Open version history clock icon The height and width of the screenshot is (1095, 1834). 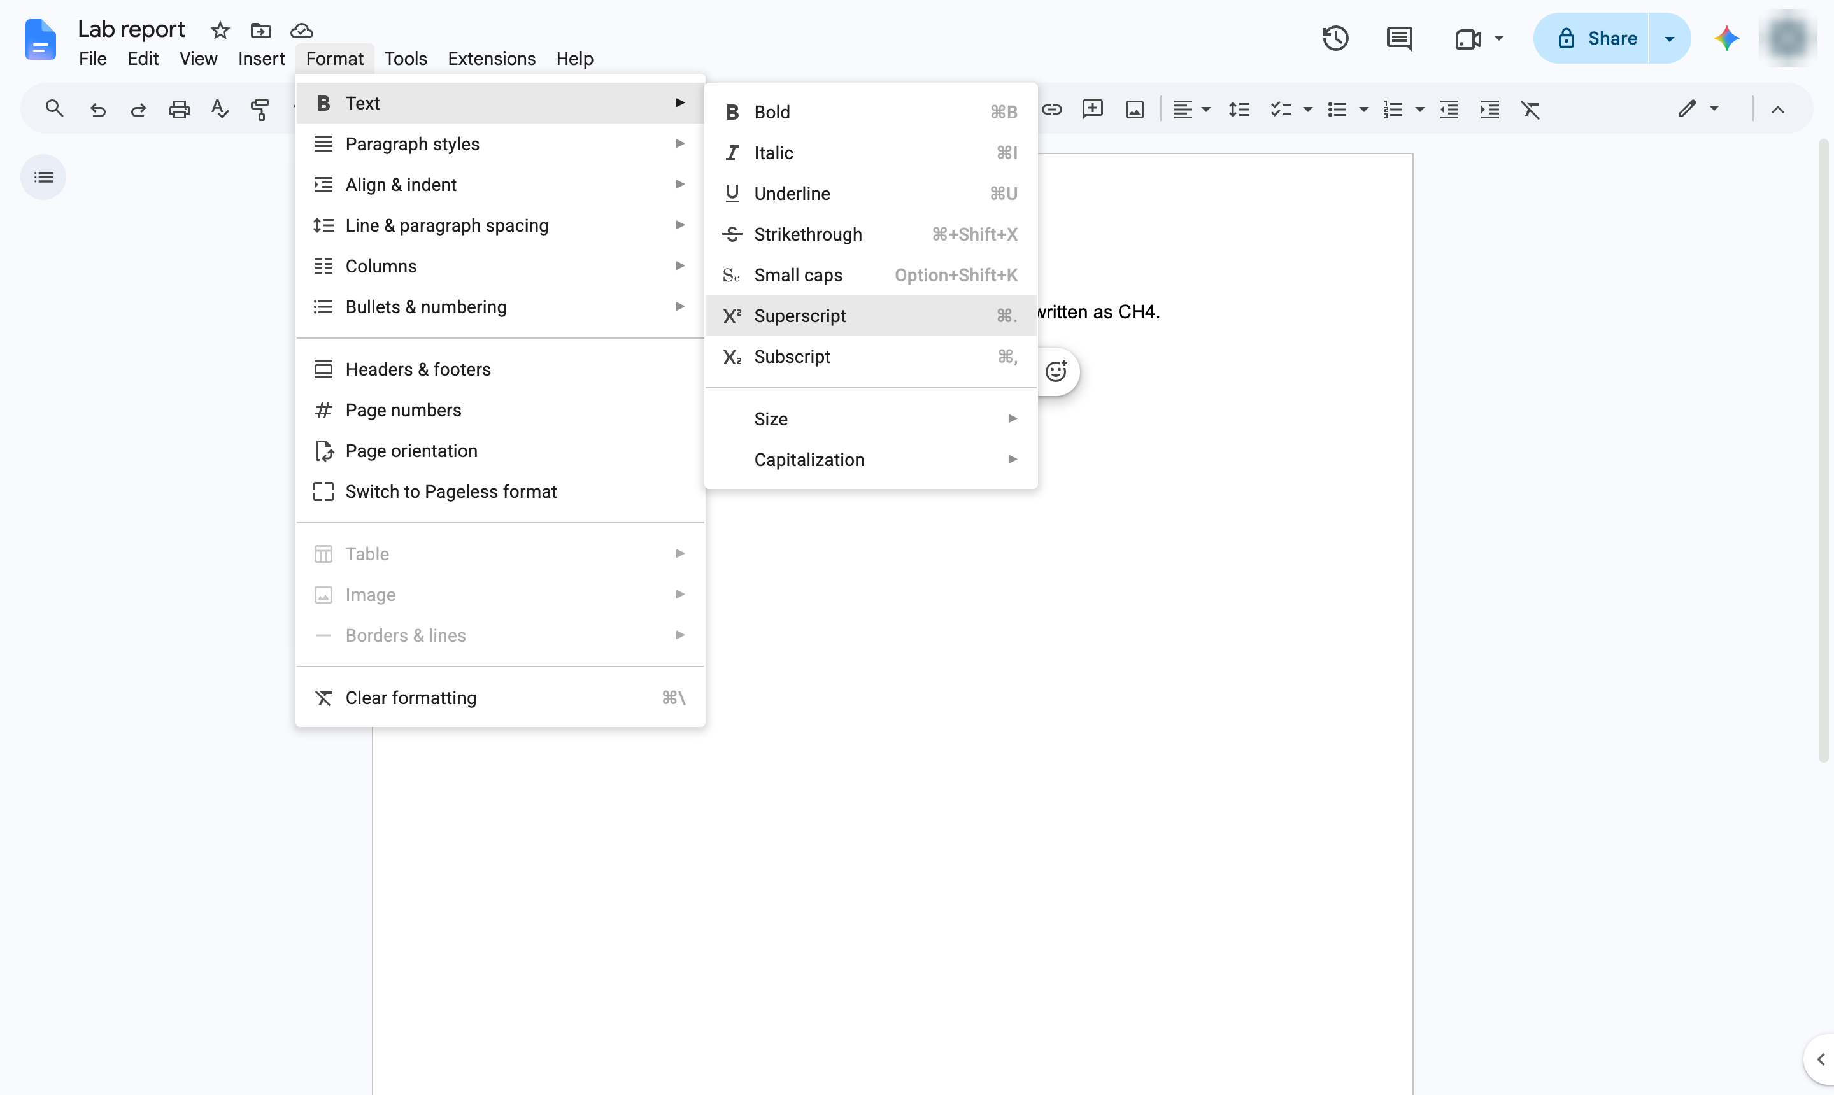tap(1335, 38)
